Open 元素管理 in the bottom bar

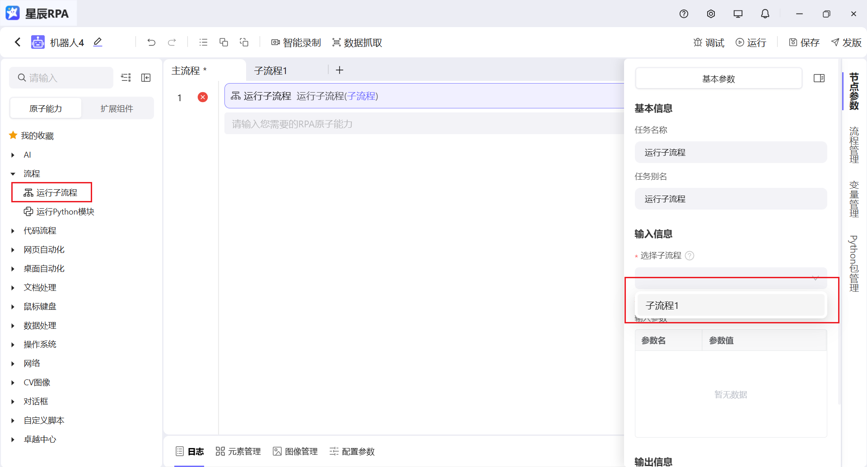pos(238,451)
